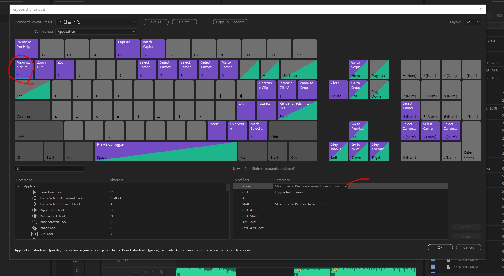Select the Go to Sequence Home key
Image resolution: width=504 pixels, height=276 pixels.
pos(359,69)
